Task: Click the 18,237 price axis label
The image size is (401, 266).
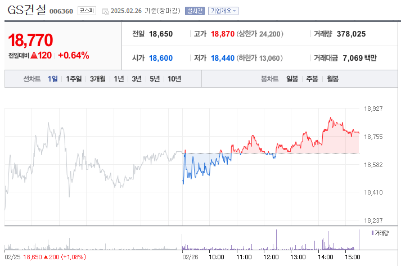Action: click(373, 220)
